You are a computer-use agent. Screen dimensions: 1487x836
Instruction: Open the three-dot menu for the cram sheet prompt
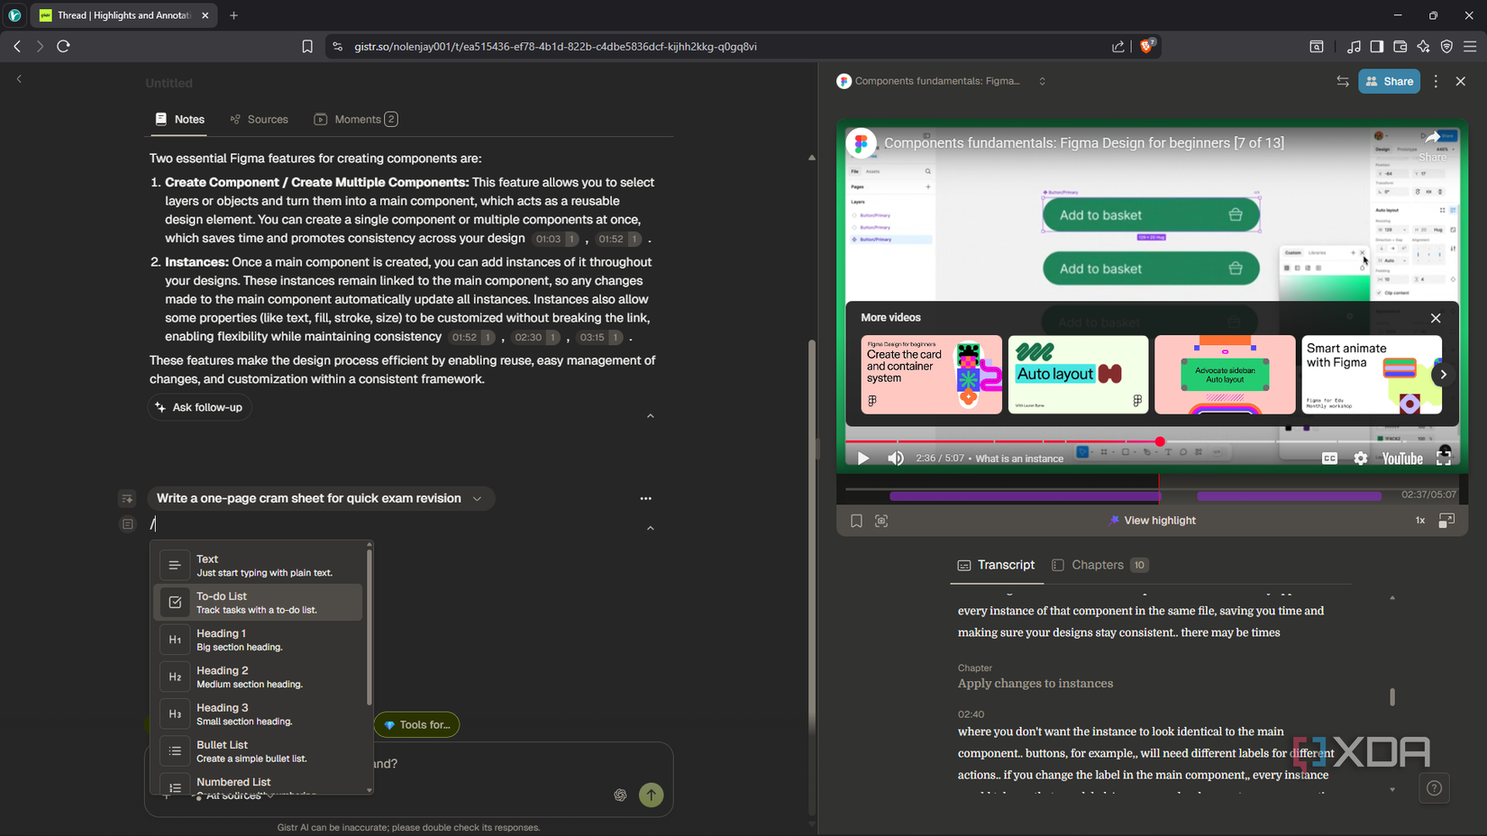click(645, 498)
